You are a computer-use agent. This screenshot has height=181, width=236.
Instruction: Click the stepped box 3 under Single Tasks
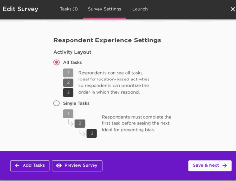pos(92,133)
